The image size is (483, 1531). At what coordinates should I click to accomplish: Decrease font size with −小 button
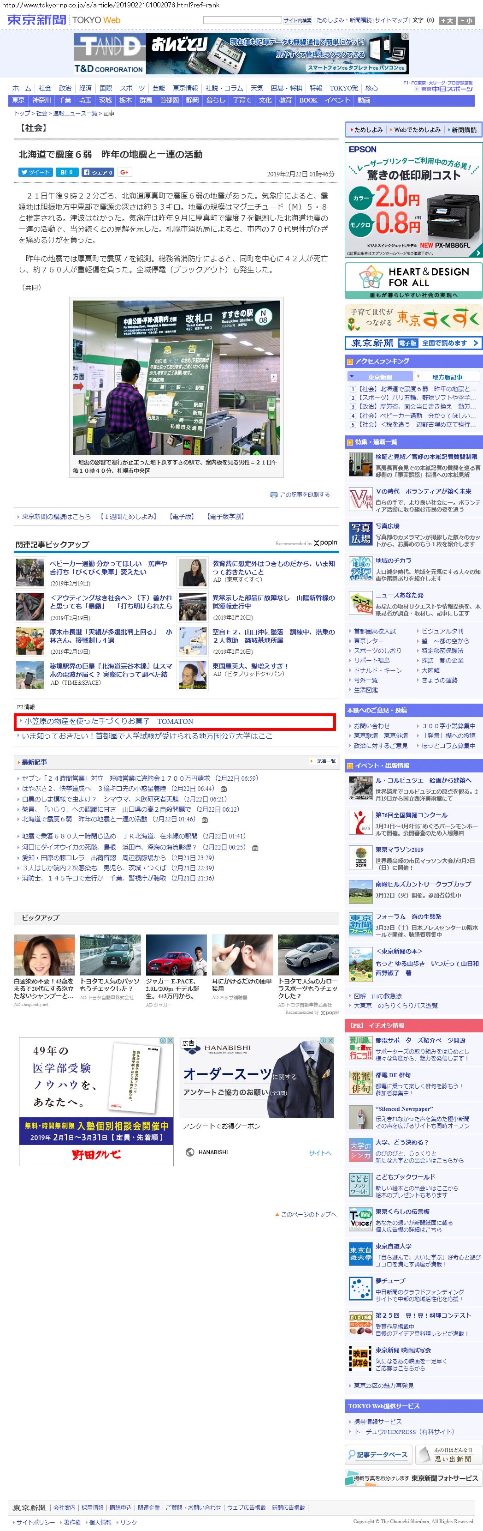[x=466, y=20]
